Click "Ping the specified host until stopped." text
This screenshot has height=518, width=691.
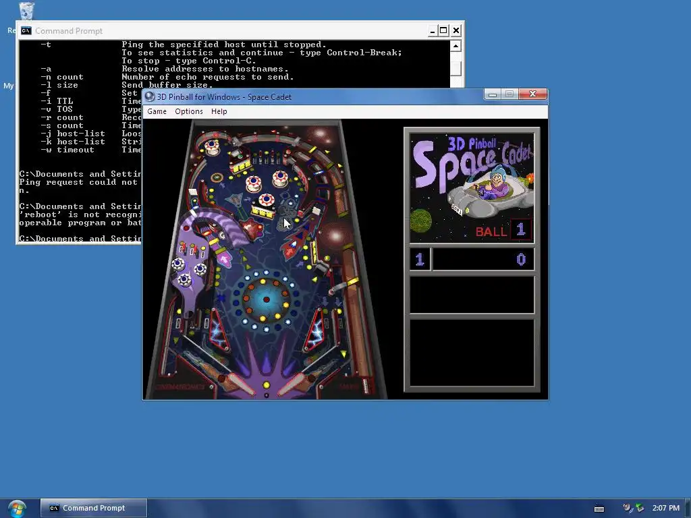pos(224,45)
